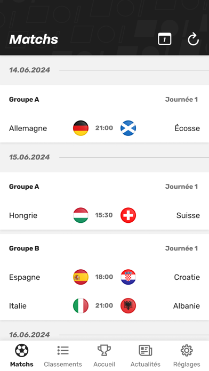Select the Hungary flag icon

coord(81,215)
